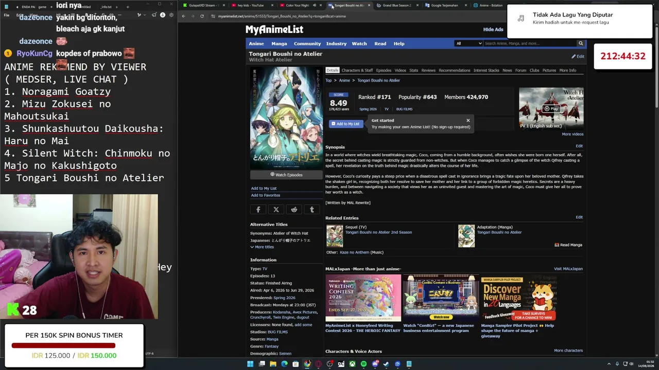Expand 'More titles' under Alternative Titles
This screenshot has height=370, width=659.
coord(262,247)
